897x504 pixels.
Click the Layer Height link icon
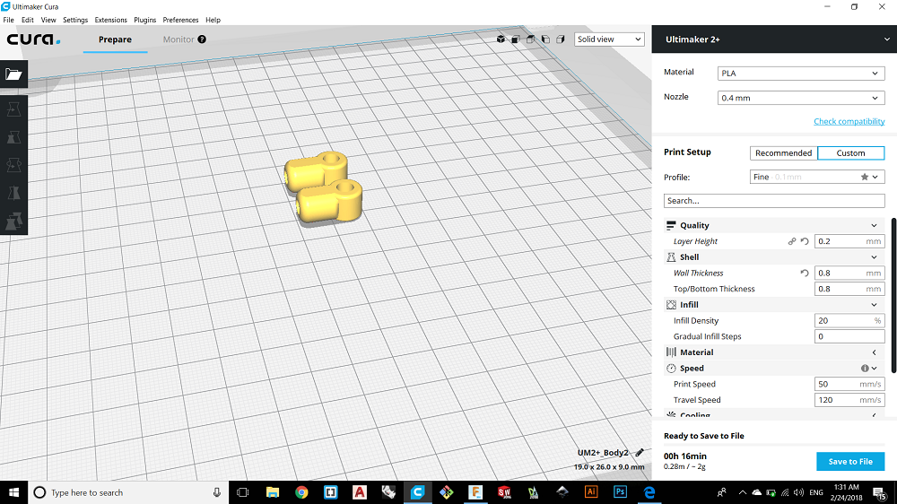coord(792,241)
